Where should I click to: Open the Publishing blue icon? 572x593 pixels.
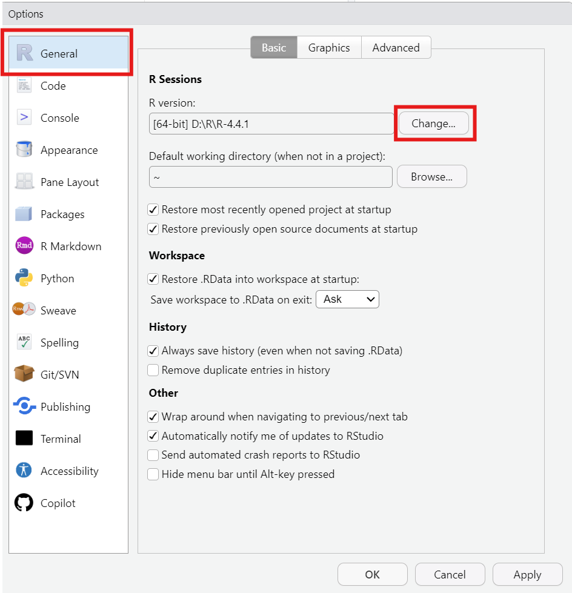[x=25, y=406]
